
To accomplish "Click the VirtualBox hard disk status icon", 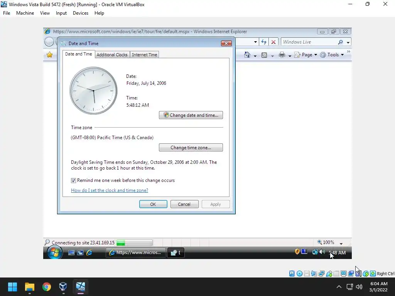I will [292, 274].
